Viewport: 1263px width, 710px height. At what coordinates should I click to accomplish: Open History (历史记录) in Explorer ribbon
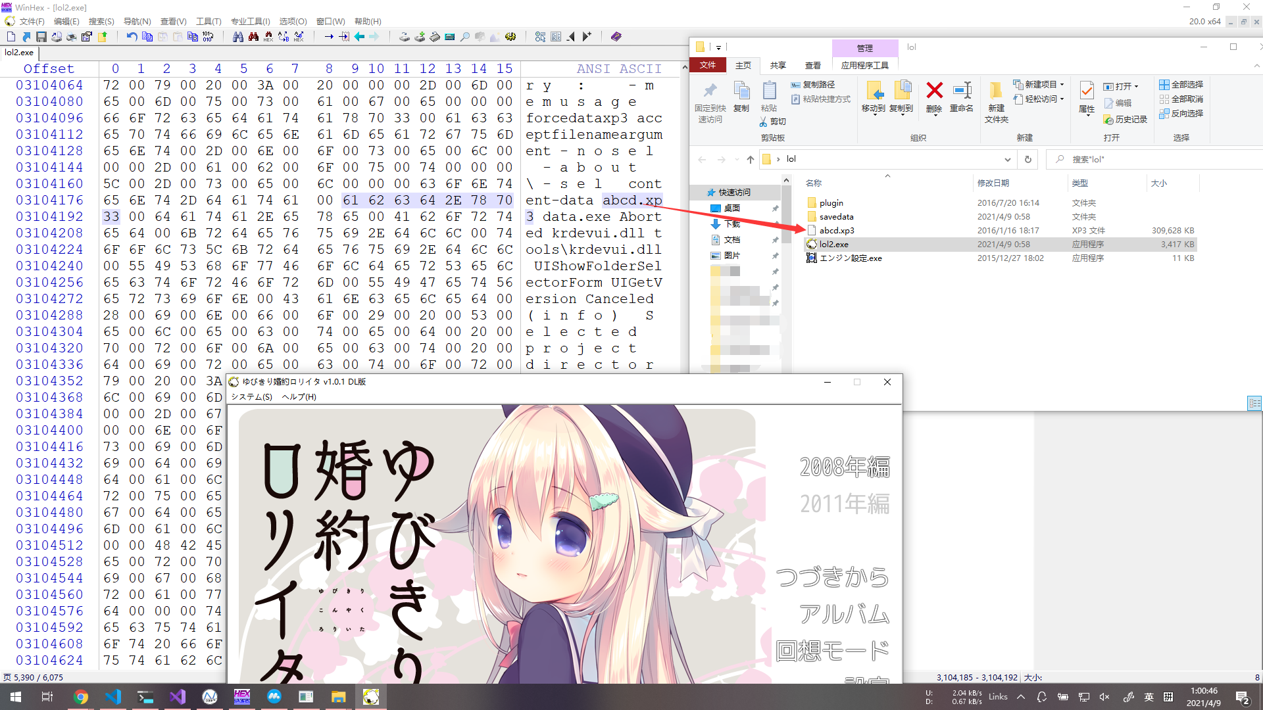coord(1125,120)
